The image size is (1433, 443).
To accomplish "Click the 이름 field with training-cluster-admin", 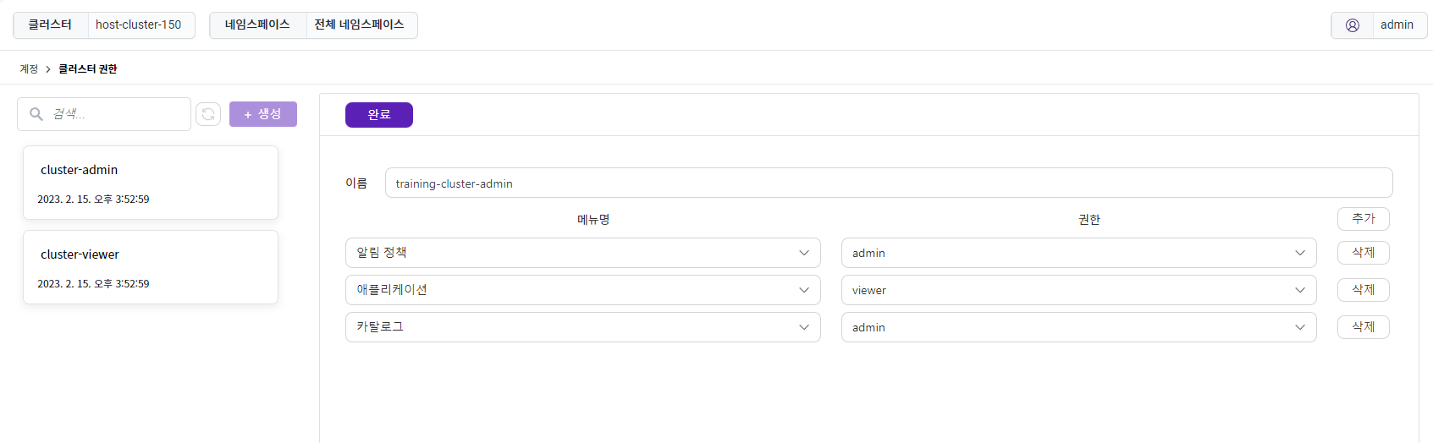I will click(x=889, y=183).
